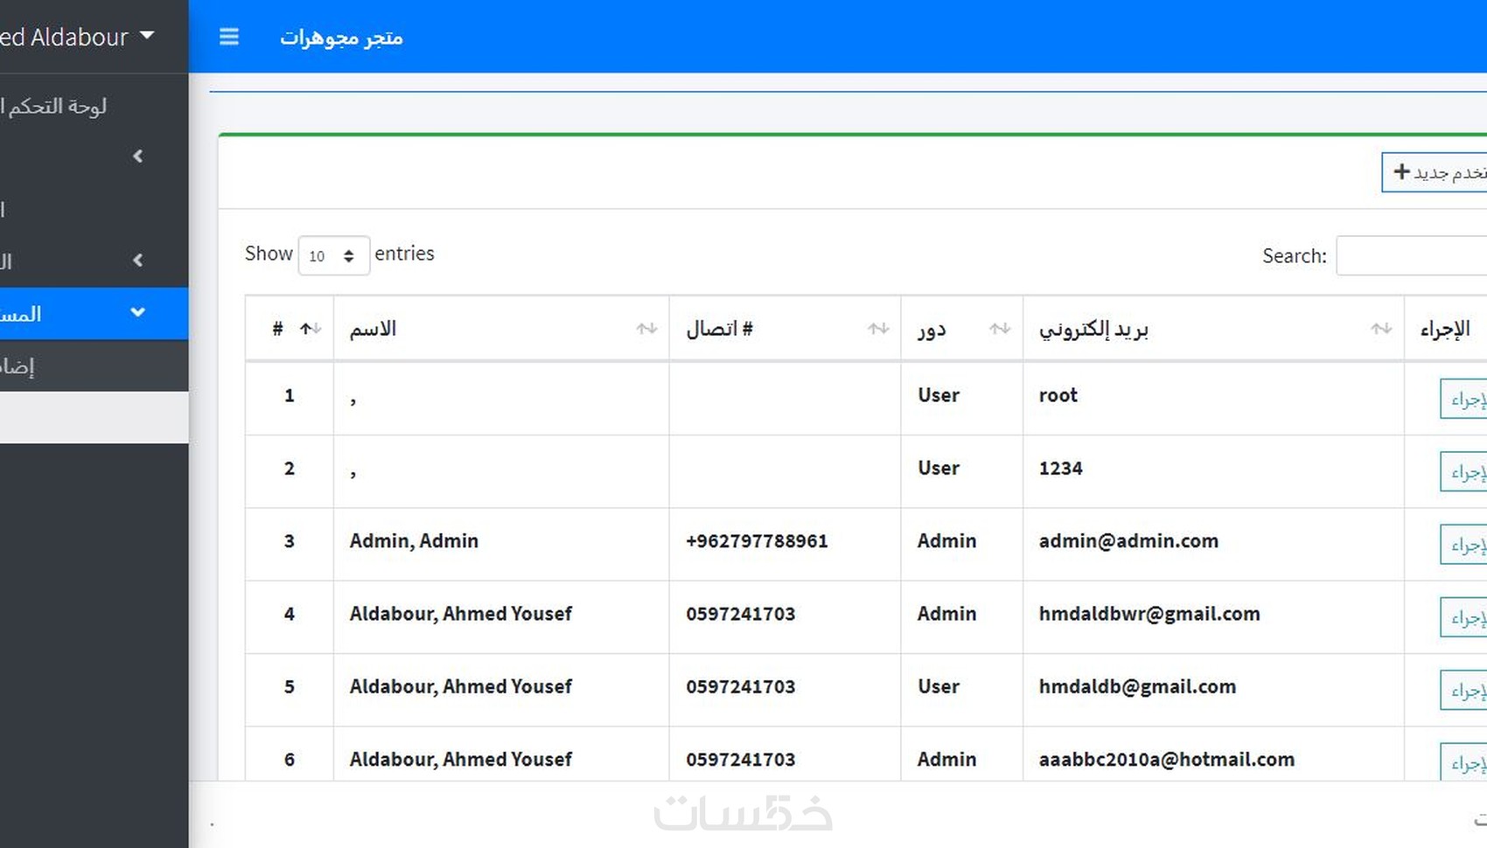
Task: Click the متجر مجوهرات store title
Action: click(341, 38)
